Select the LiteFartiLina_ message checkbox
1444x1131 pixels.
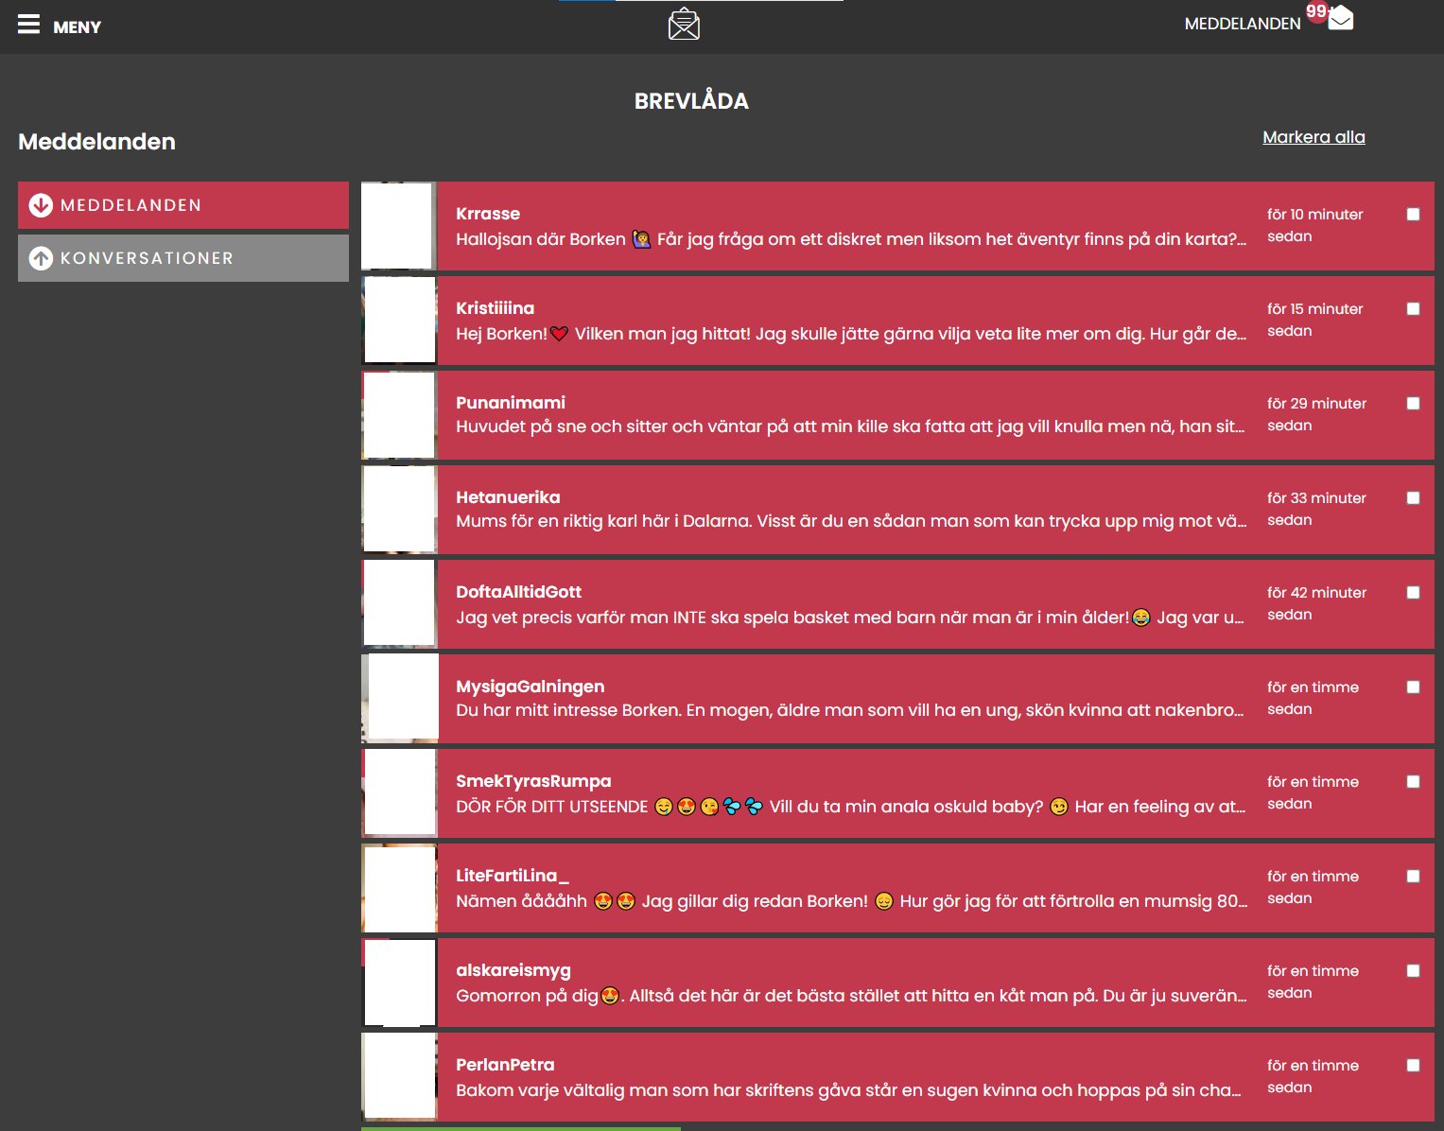(x=1413, y=877)
